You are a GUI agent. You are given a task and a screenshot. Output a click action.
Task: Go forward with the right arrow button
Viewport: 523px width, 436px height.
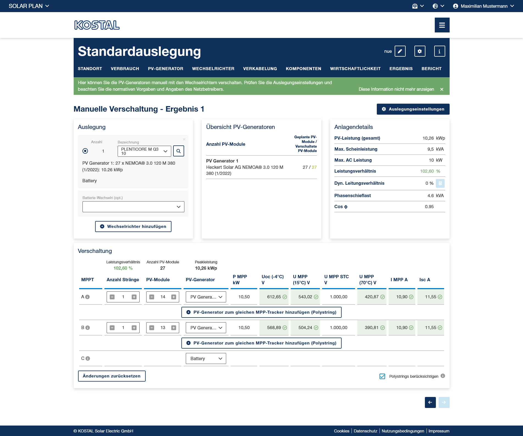click(444, 402)
